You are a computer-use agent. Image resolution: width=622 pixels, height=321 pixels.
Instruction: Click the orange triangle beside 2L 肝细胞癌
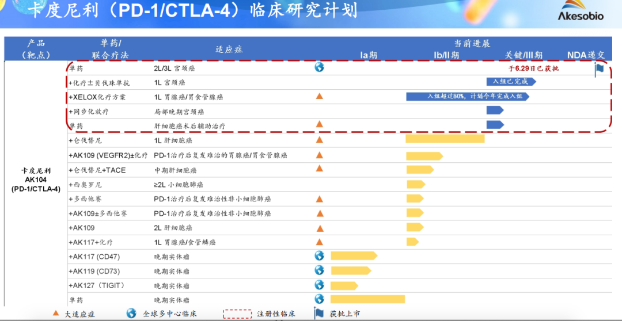click(x=320, y=228)
